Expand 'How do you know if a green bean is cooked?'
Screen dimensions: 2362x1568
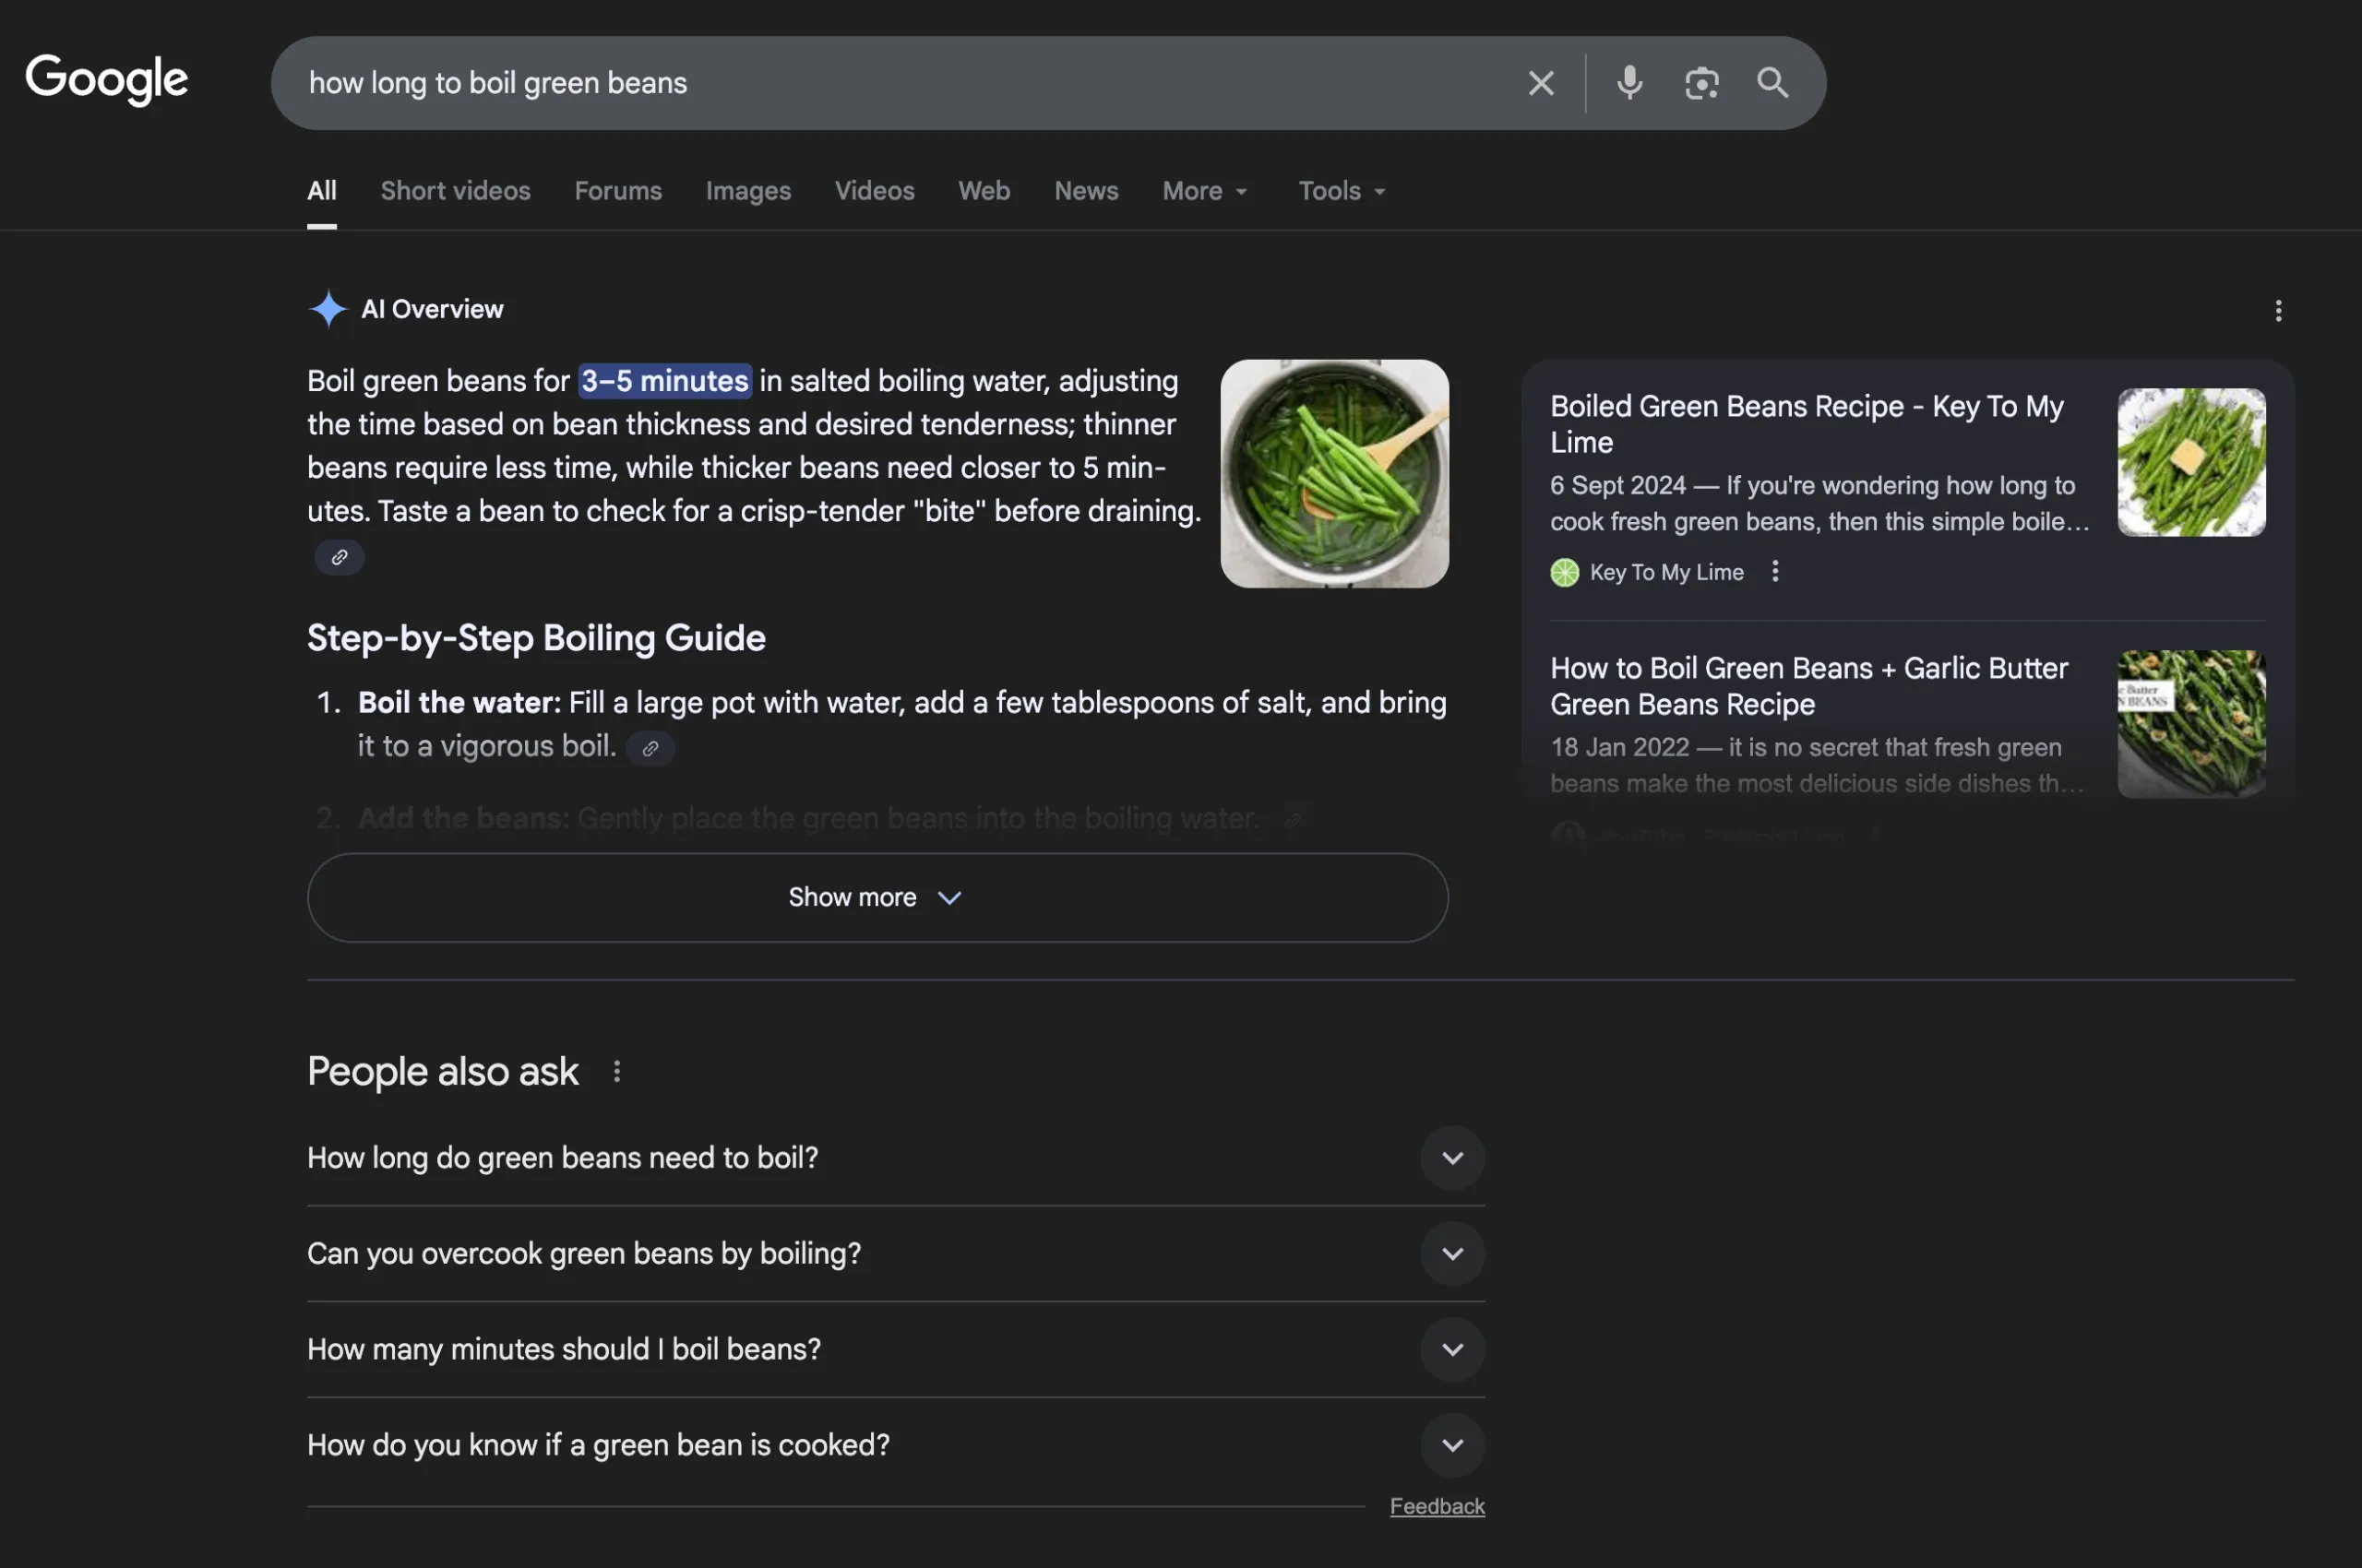tap(895, 1446)
